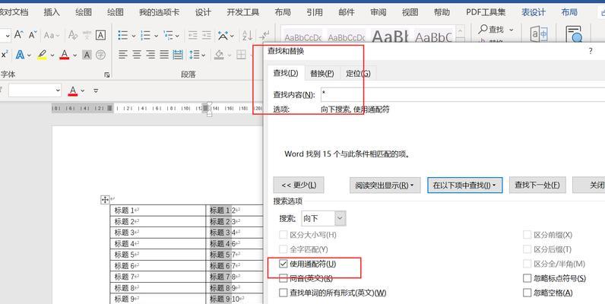
Task: Increase paragraph indent
Action: coord(207,35)
